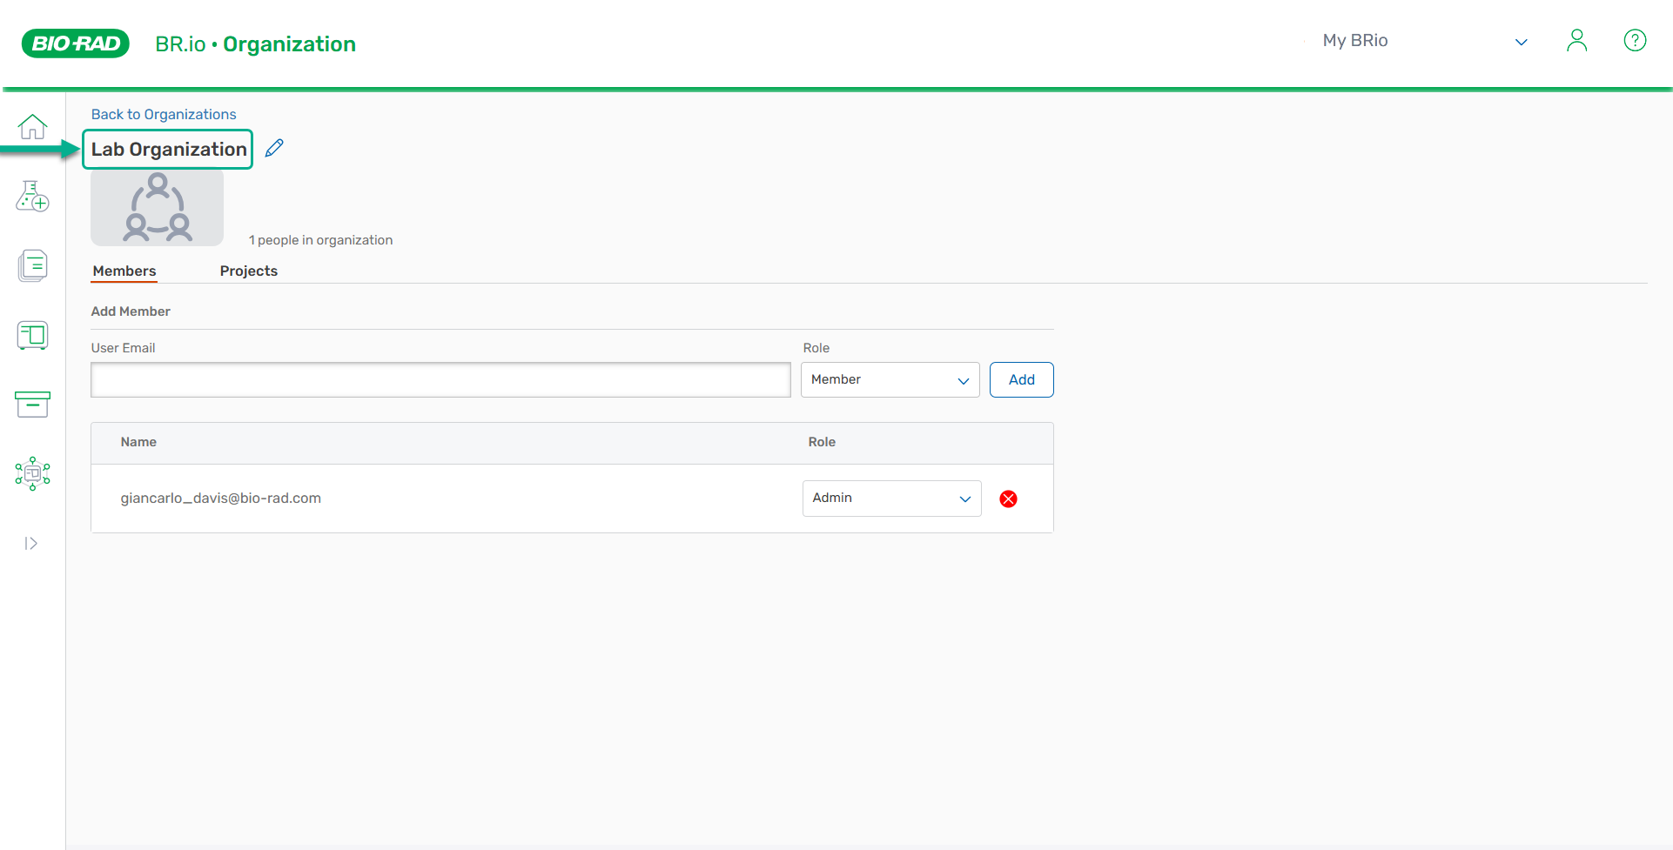Open the help question mark icon
The width and height of the screenshot is (1673, 850).
click(x=1635, y=41)
